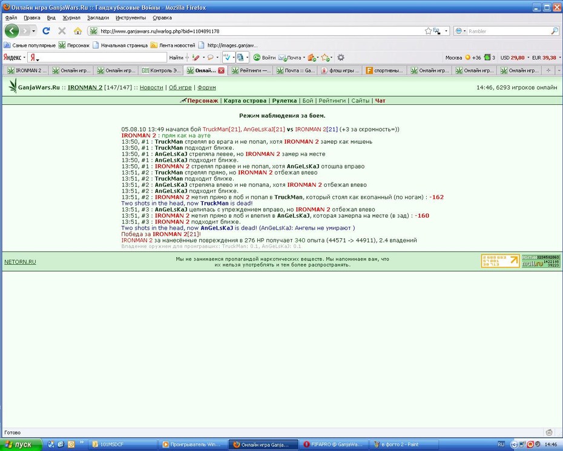Open the Лента новостей feed bookmark
563x451 pixels.
click(173, 45)
